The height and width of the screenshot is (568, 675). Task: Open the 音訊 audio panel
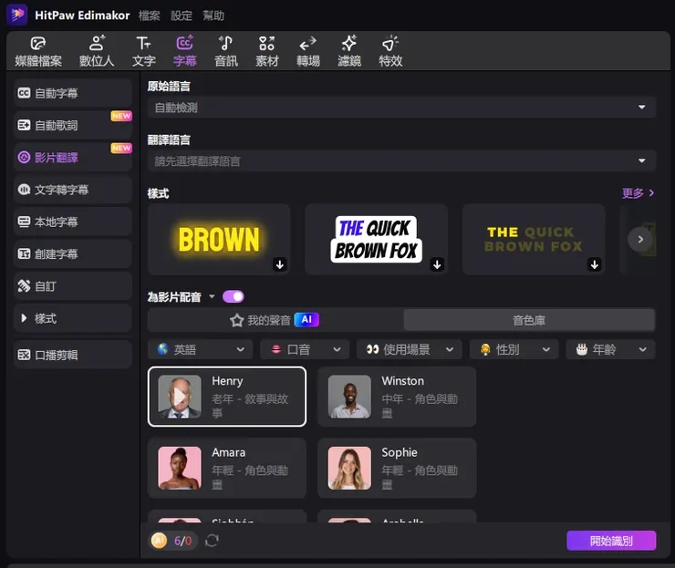[226, 52]
